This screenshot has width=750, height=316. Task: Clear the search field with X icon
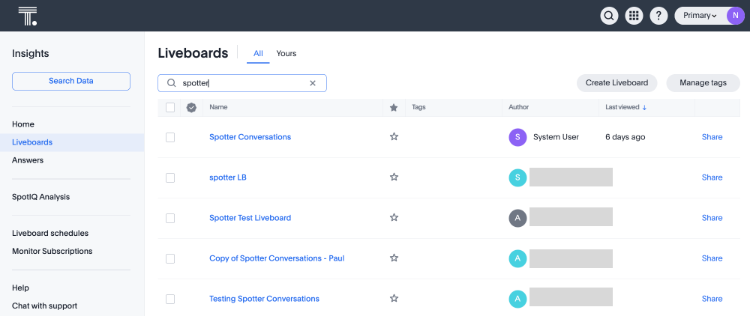313,83
